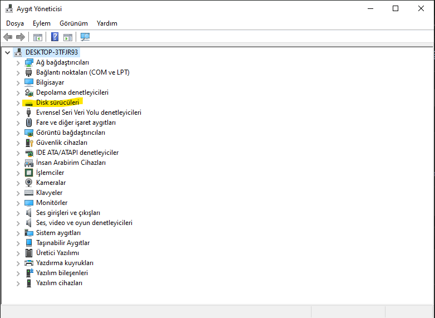This screenshot has width=435, height=318.
Task: Click the Bağlantı noktaları port icon
Action: [28, 72]
